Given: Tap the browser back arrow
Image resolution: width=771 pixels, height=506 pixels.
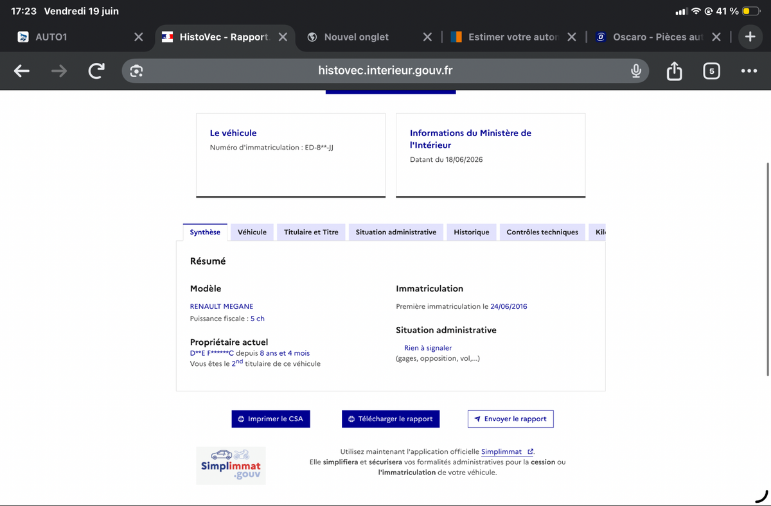Looking at the screenshot, I should coord(22,71).
